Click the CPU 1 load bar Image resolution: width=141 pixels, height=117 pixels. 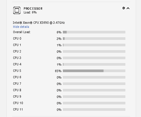tap(94, 45)
